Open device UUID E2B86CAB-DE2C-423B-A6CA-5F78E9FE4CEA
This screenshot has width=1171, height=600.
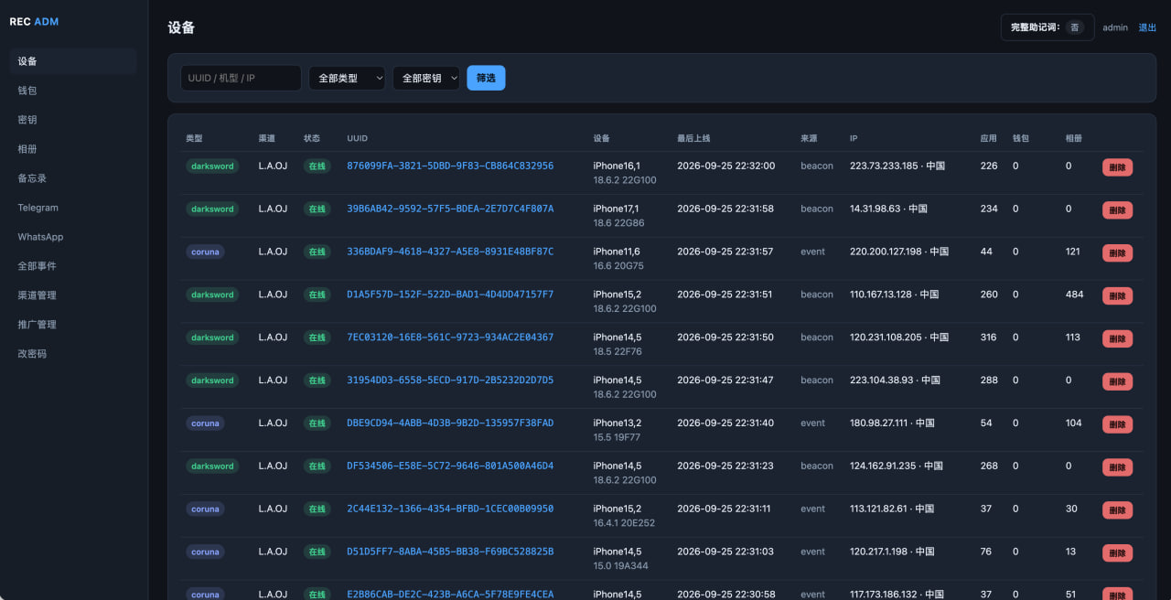(x=450, y=595)
